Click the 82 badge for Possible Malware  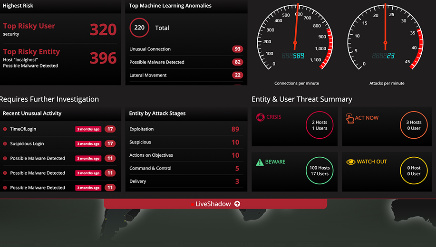click(237, 62)
